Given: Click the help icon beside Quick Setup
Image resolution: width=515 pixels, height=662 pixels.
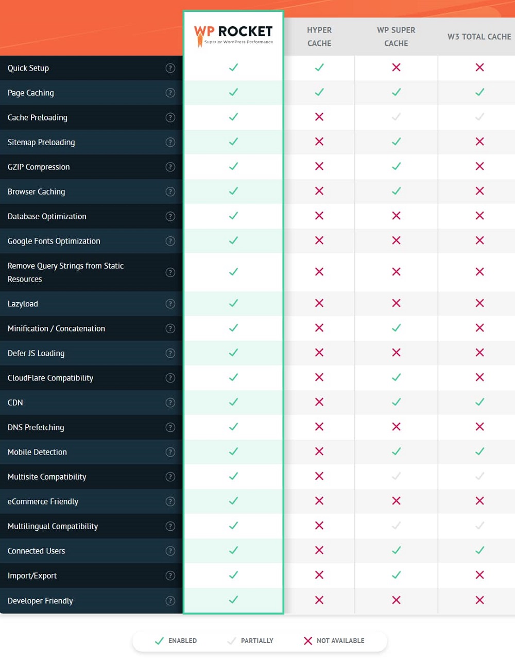Looking at the screenshot, I should coord(170,68).
